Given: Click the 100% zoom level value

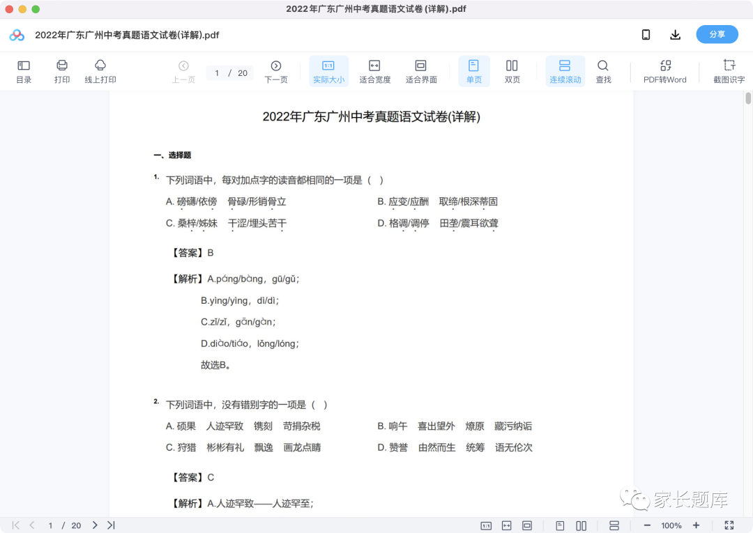Looking at the screenshot, I should 671,526.
